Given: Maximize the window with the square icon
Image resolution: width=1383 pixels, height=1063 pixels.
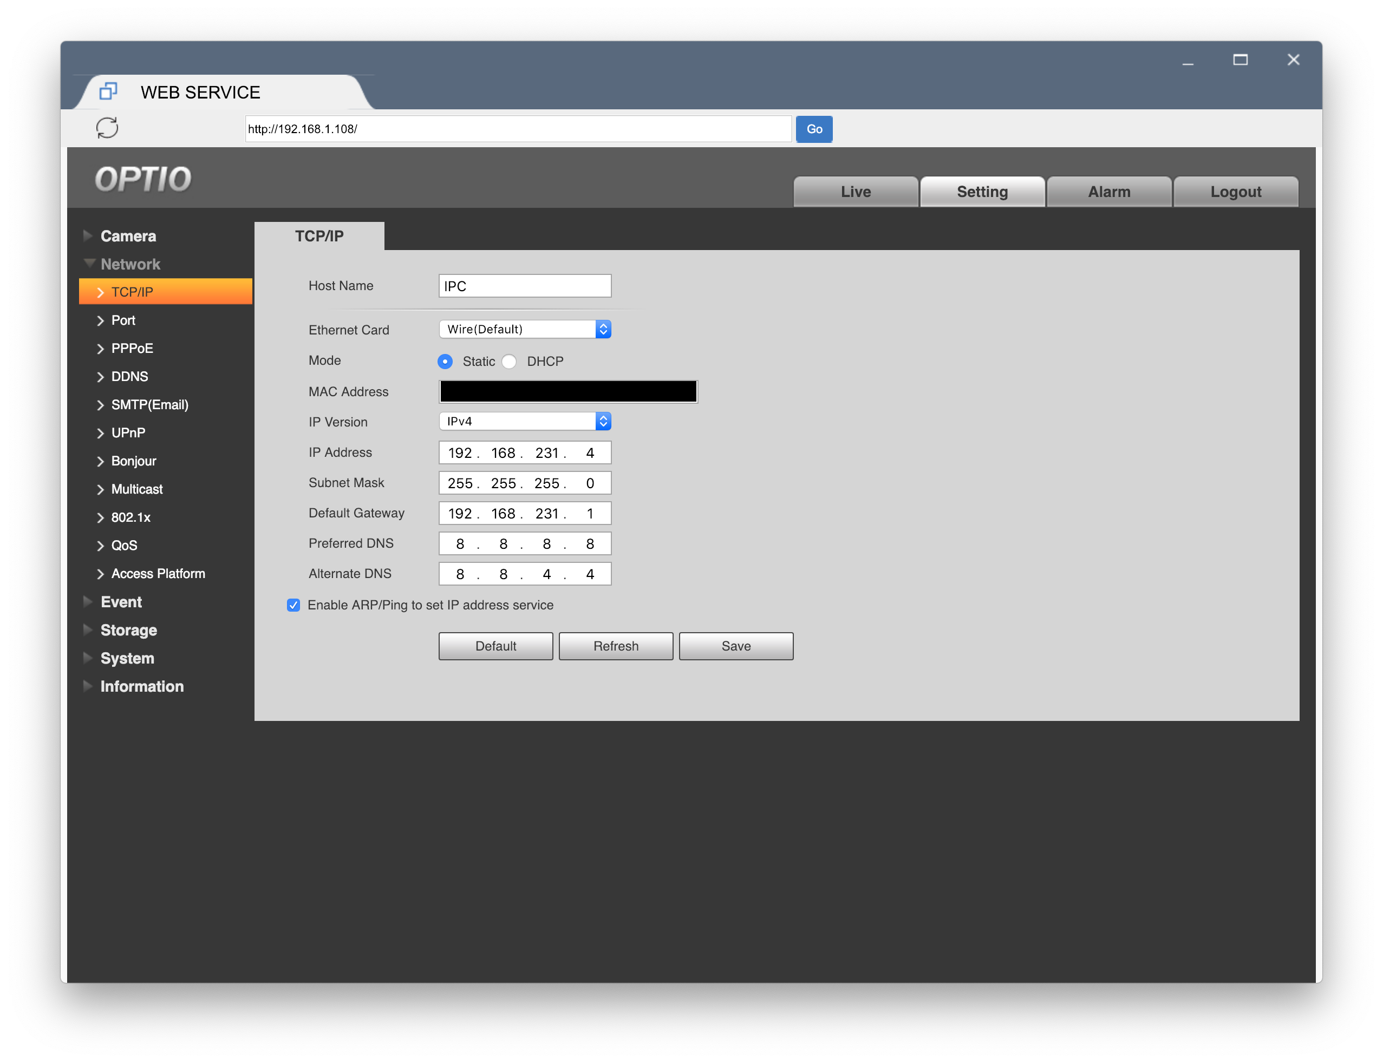Looking at the screenshot, I should [1240, 60].
